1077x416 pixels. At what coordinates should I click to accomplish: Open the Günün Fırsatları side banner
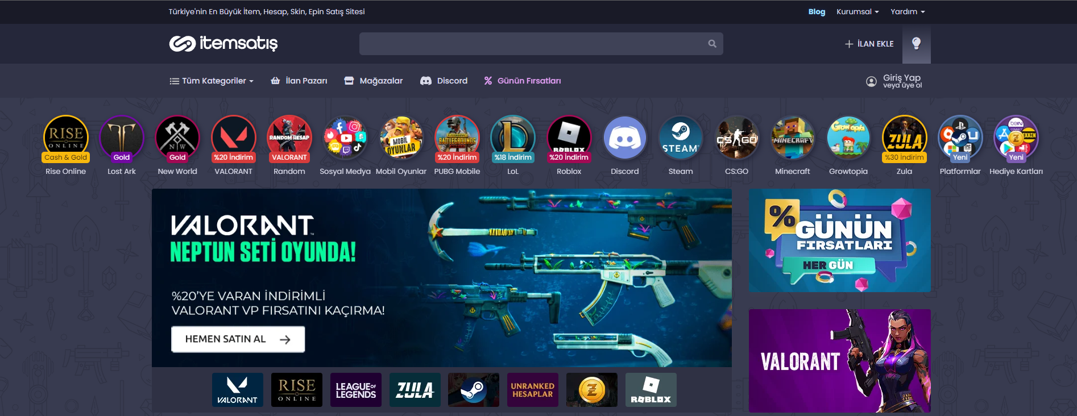coord(840,240)
